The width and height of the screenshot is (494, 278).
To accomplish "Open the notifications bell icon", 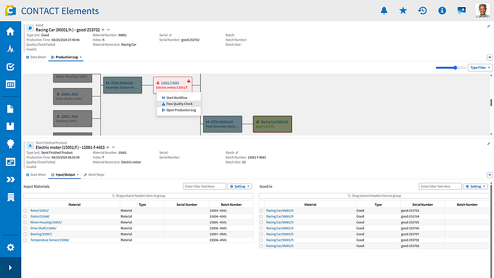I will pyautogui.click(x=384, y=11).
